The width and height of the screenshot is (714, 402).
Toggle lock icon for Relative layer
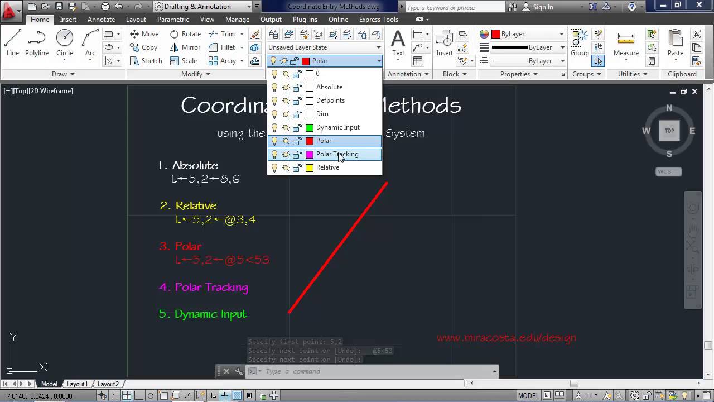[297, 167]
